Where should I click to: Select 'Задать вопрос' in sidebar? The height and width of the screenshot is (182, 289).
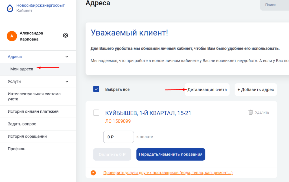tap(22, 124)
